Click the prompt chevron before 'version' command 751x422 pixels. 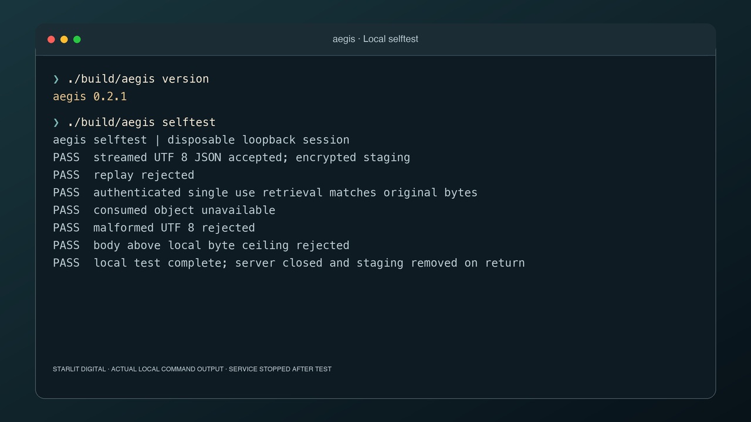(x=56, y=79)
